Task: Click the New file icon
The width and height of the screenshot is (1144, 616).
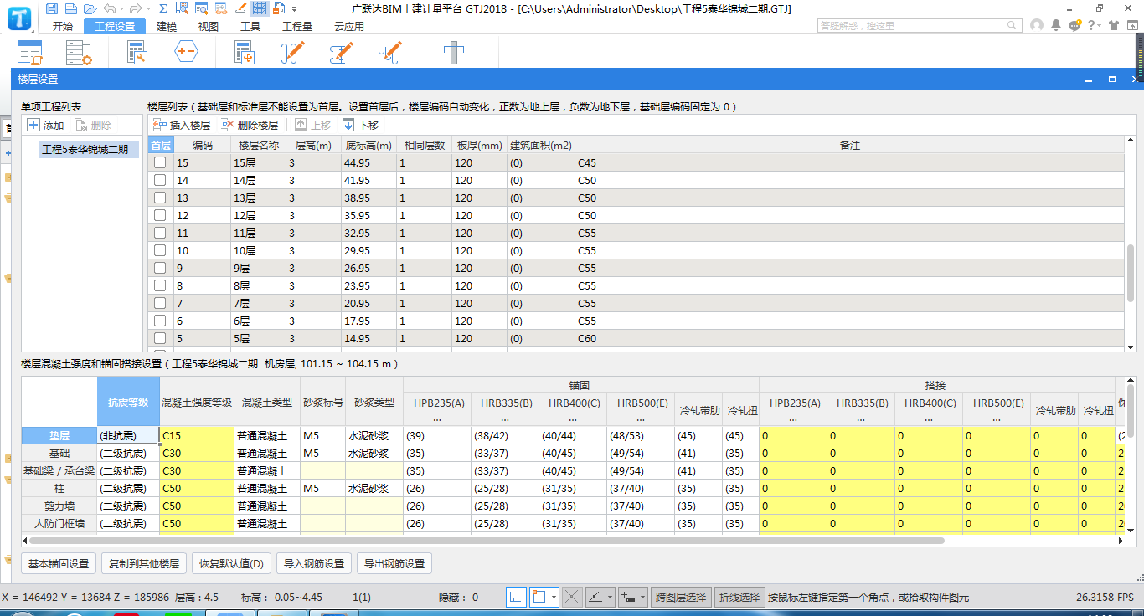Action: tap(70, 8)
